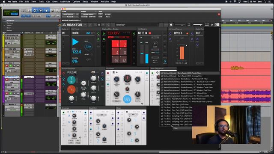Switch CLOCK source to EXT
The width and height of the screenshot is (274, 154).
click(x=92, y=33)
